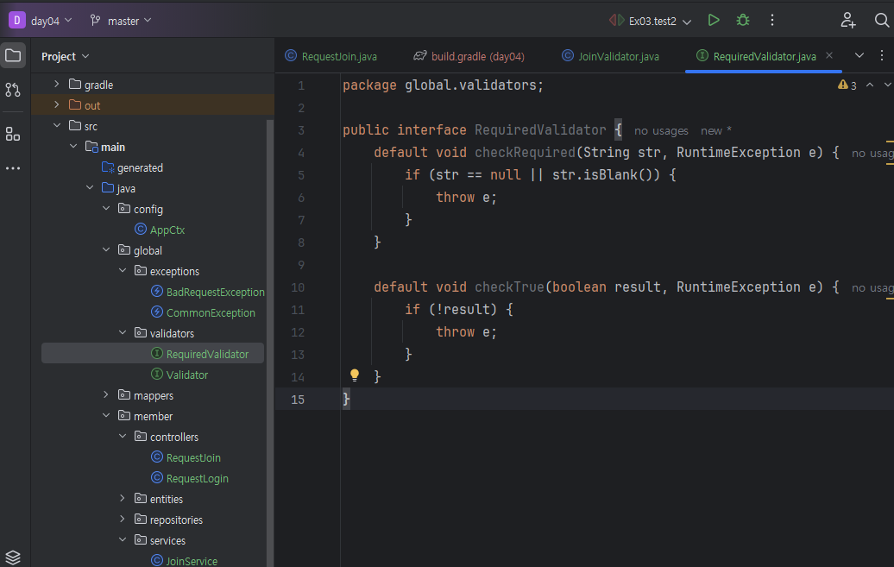Open RequestJoin class in the tree
The height and width of the screenshot is (567, 894).
click(193, 457)
